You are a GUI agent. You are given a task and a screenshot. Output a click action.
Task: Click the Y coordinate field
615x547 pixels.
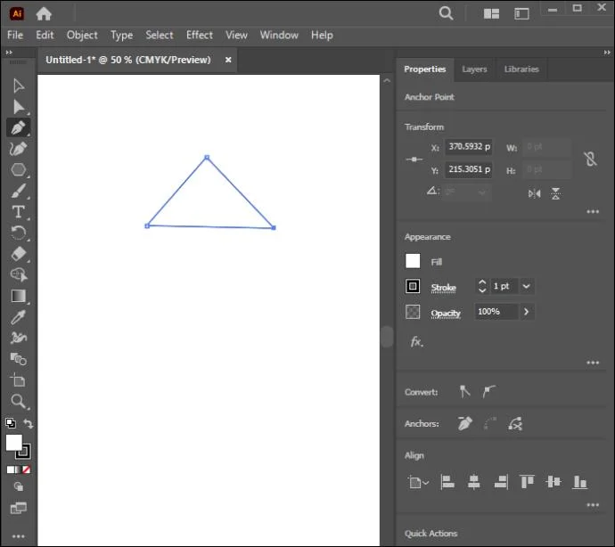point(468,169)
